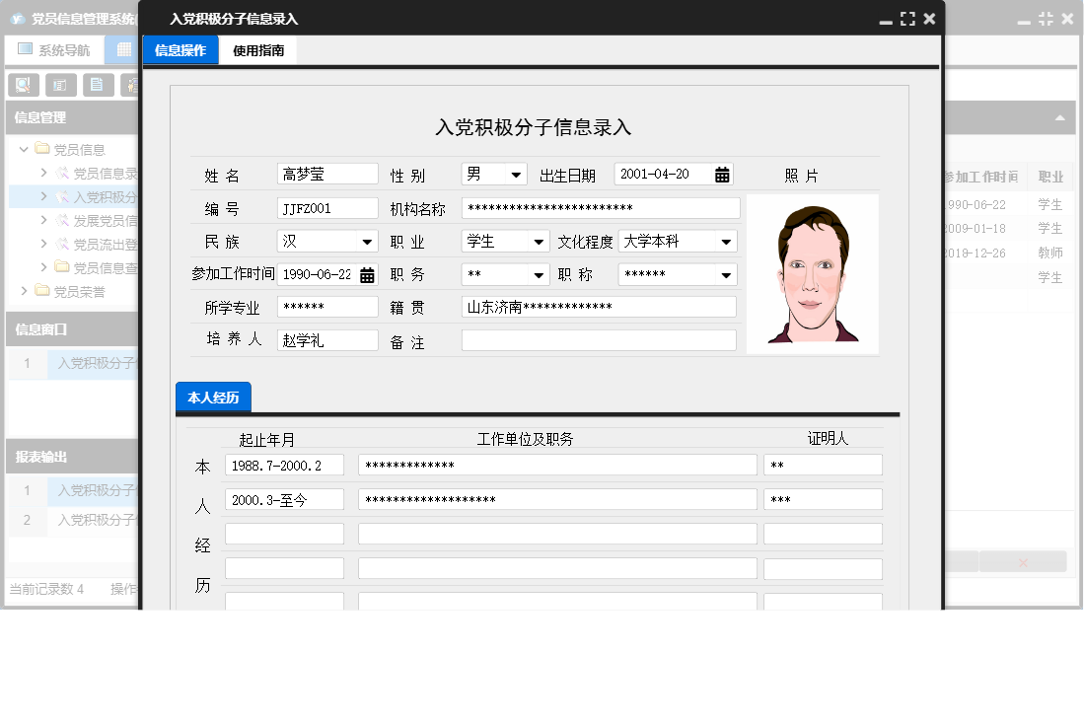The width and height of the screenshot is (1084, 725).
Task: Open the 性别 dropdown
Action: click(x=516, y=175)
